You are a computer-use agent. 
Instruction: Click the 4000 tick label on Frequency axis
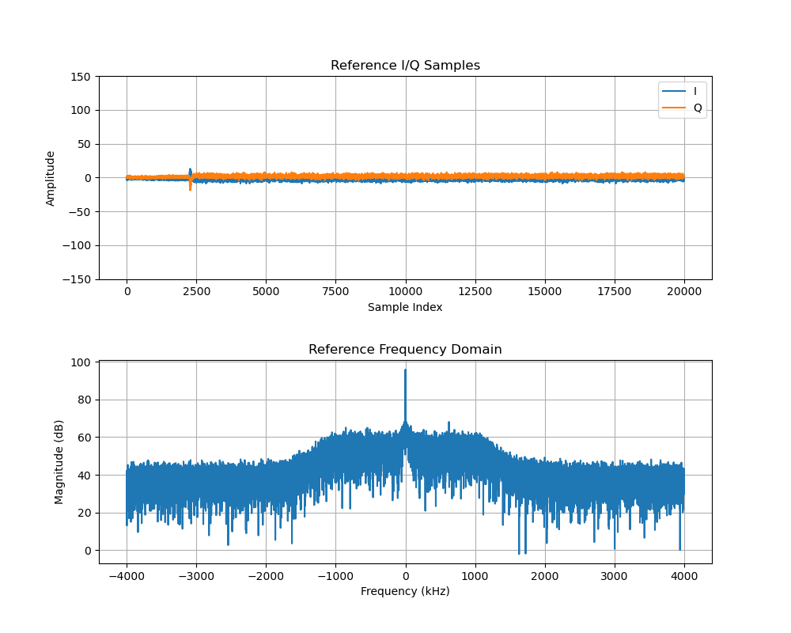click(684, 575)
